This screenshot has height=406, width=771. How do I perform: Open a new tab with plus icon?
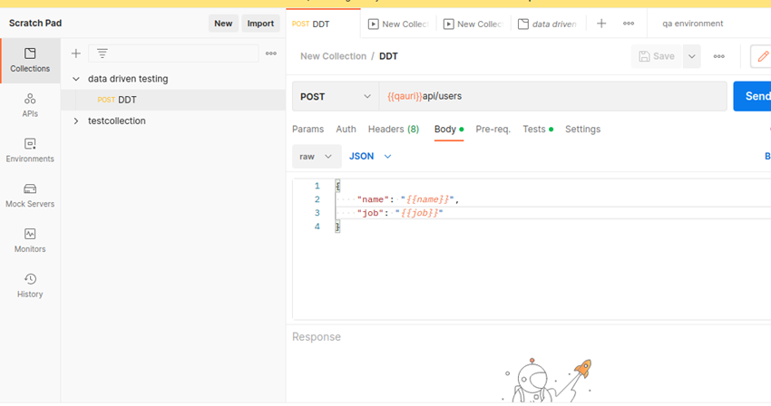601,24
